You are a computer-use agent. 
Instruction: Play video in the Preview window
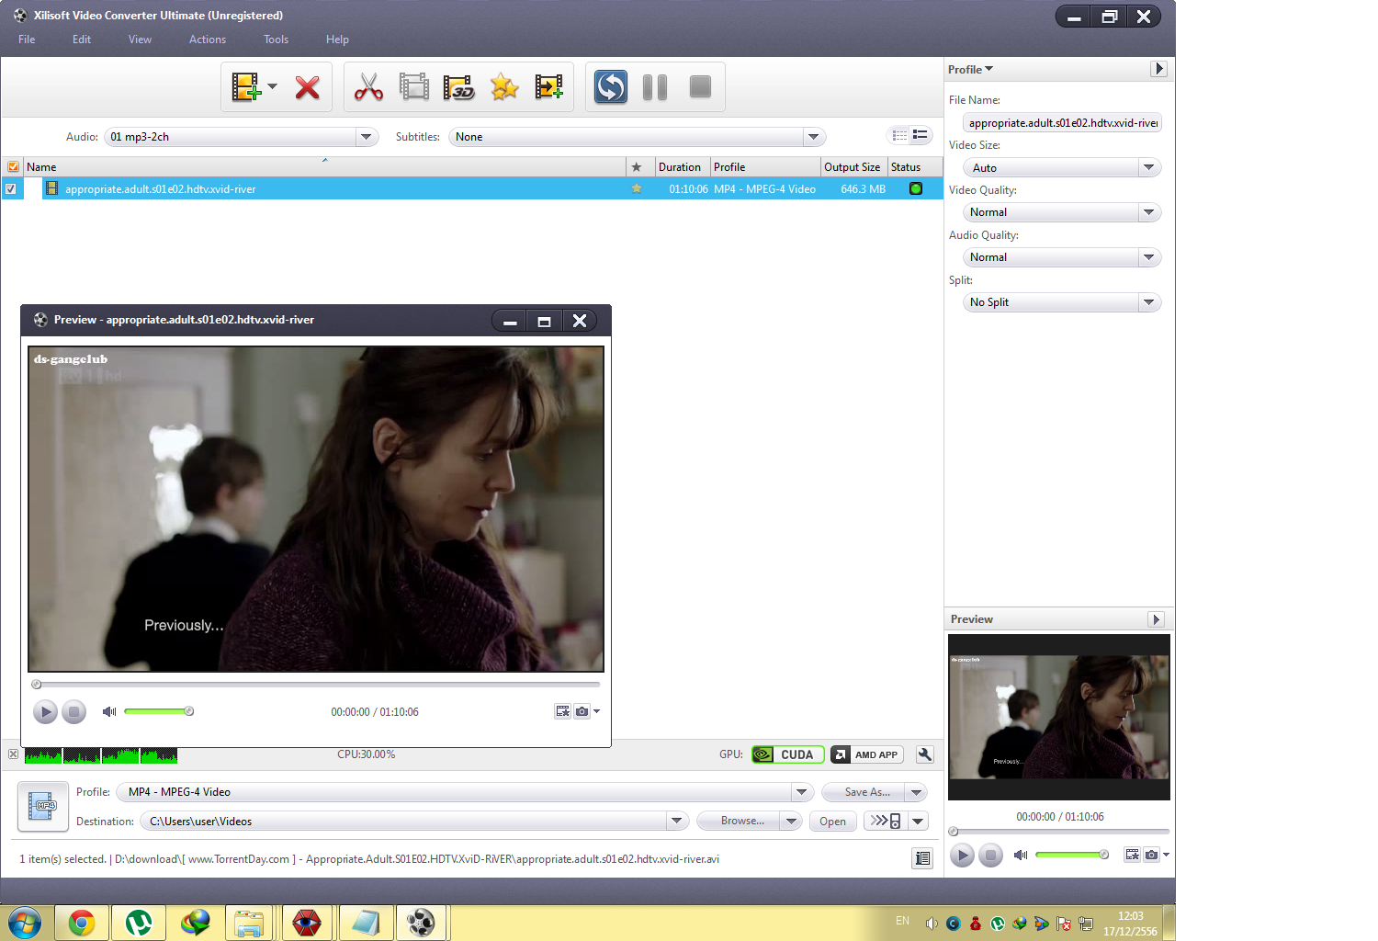click(45, 711)
